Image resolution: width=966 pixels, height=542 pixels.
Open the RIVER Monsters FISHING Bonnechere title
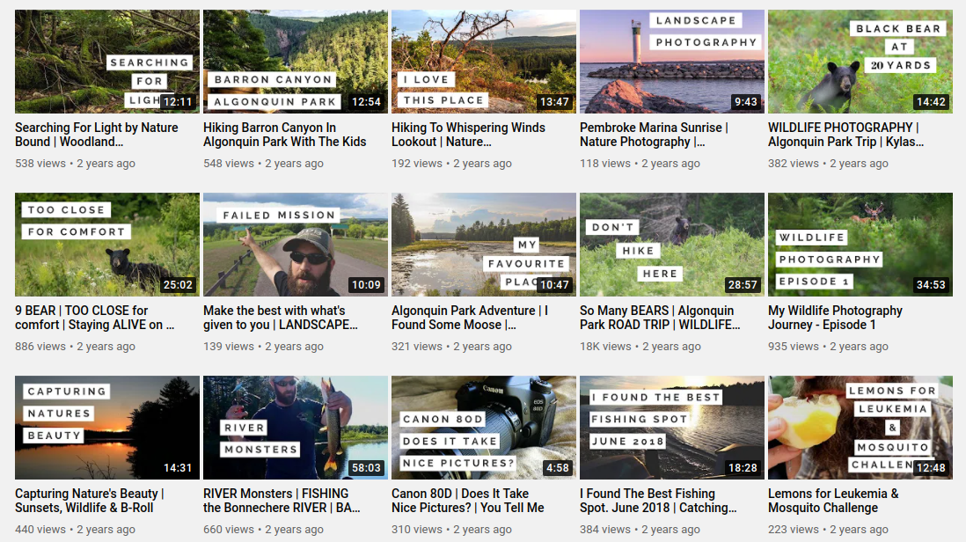282,501
